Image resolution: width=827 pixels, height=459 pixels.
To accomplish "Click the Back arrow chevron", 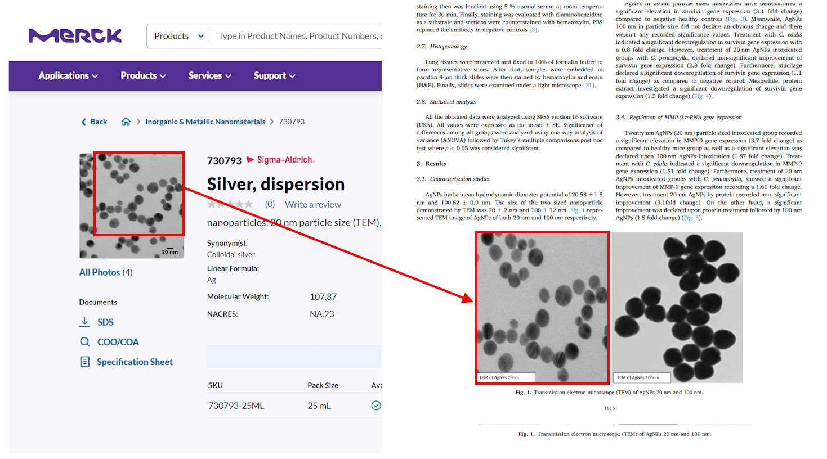I will (x=84, y=121).
